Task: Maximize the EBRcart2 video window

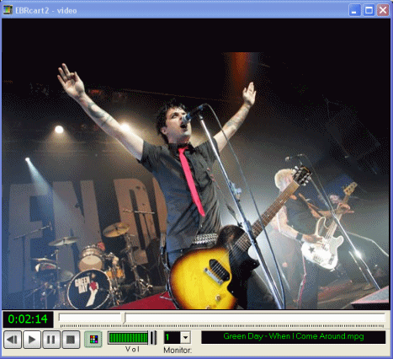Action: click(x=369, y=10)
